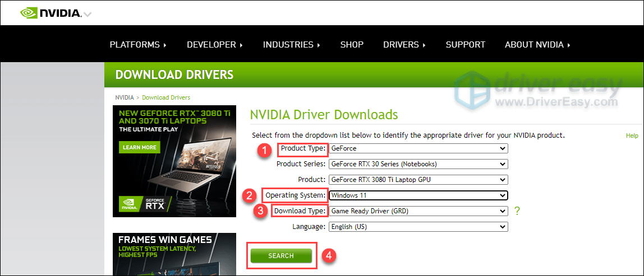
Task: Open the ABOUT NVIDIA menu
Action: [x=537, y=45]
